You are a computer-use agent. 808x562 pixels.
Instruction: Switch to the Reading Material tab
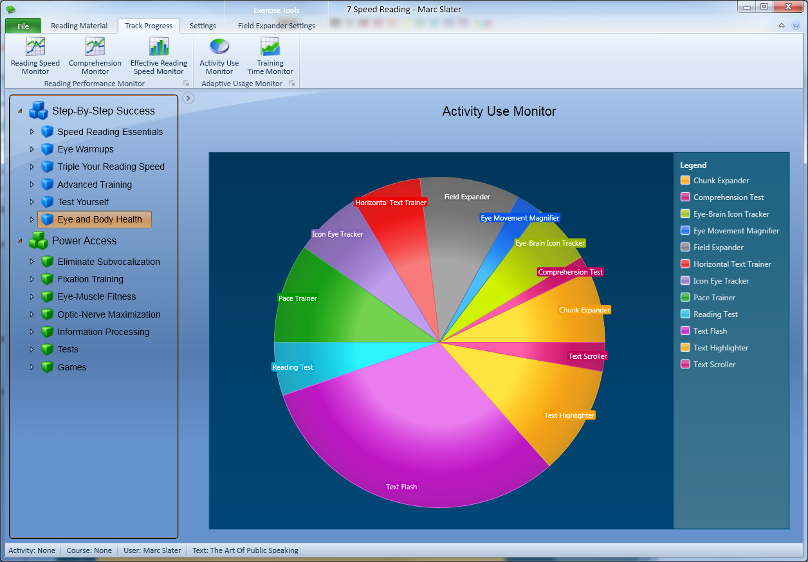coord(79,26)
